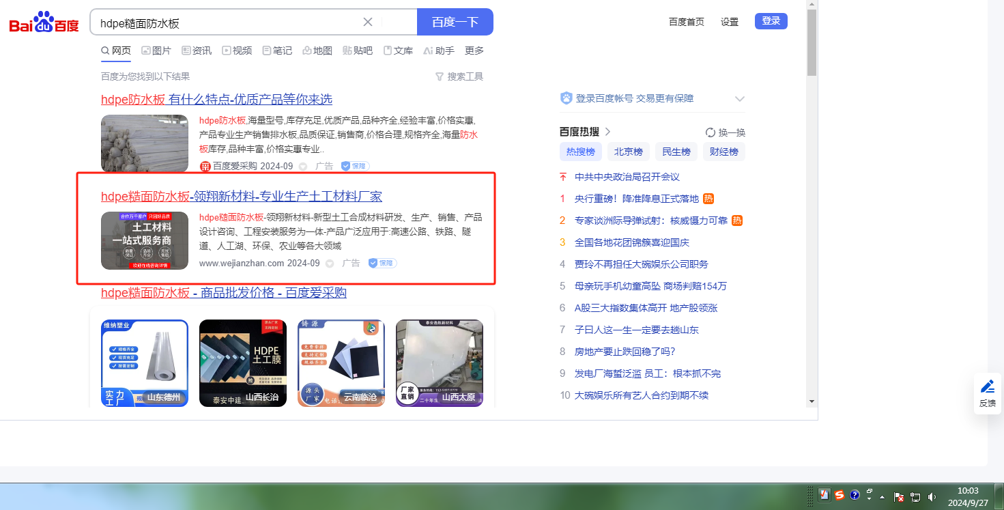This screenshot has height=510, width=1004.
Task: Click 登录百度帐号 交易更有保障 banner
Action: 635,98
